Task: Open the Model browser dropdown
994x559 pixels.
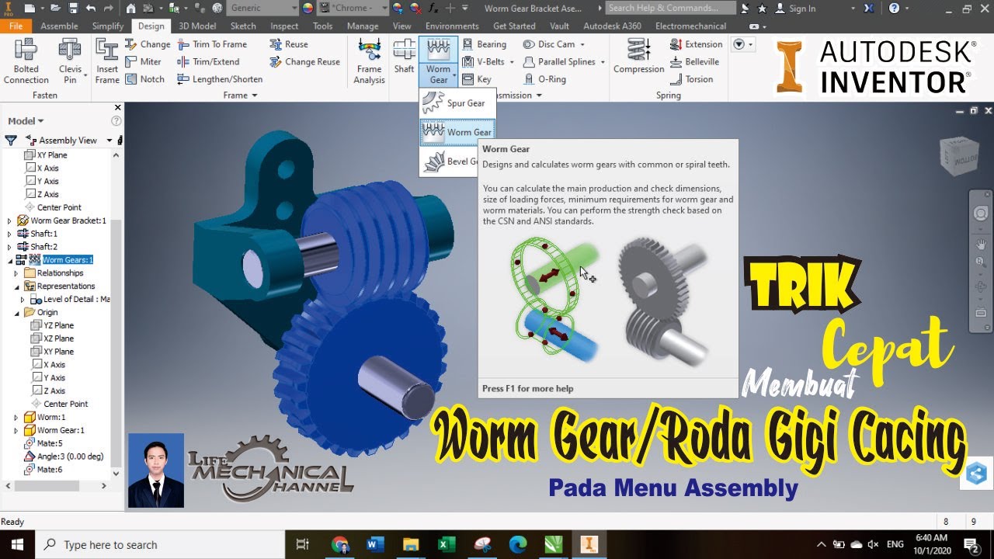Action: tap(26, 121)
